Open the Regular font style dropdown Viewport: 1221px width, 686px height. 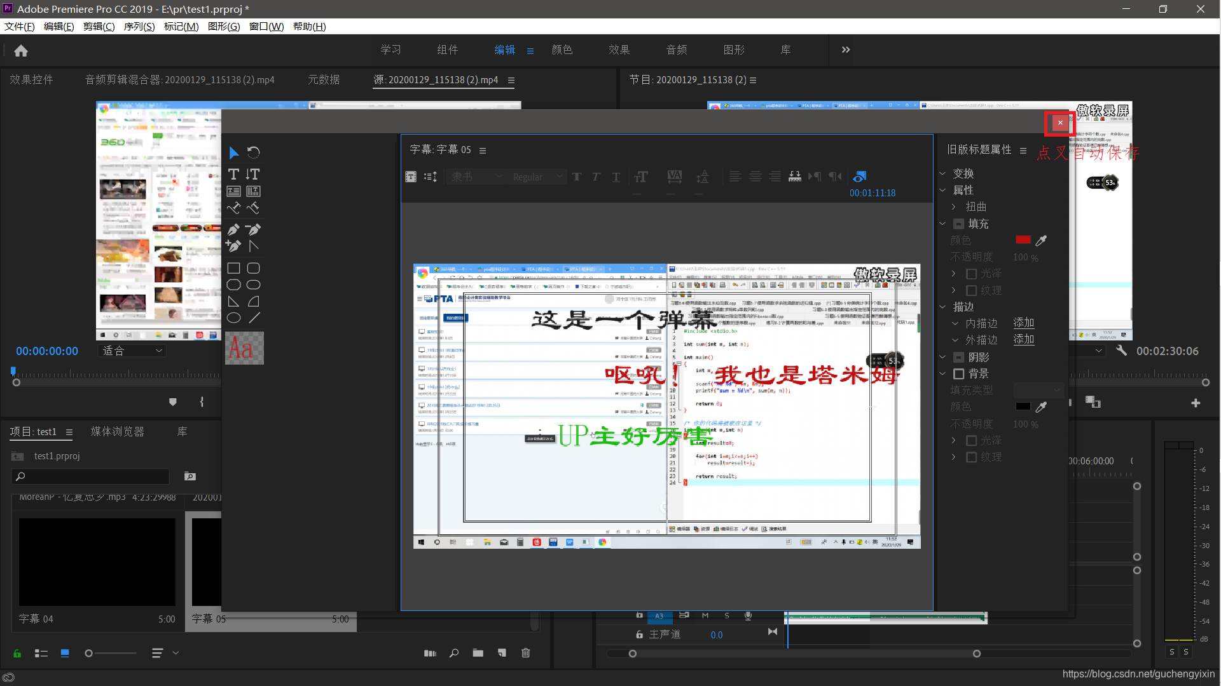[x=537, y=177]
